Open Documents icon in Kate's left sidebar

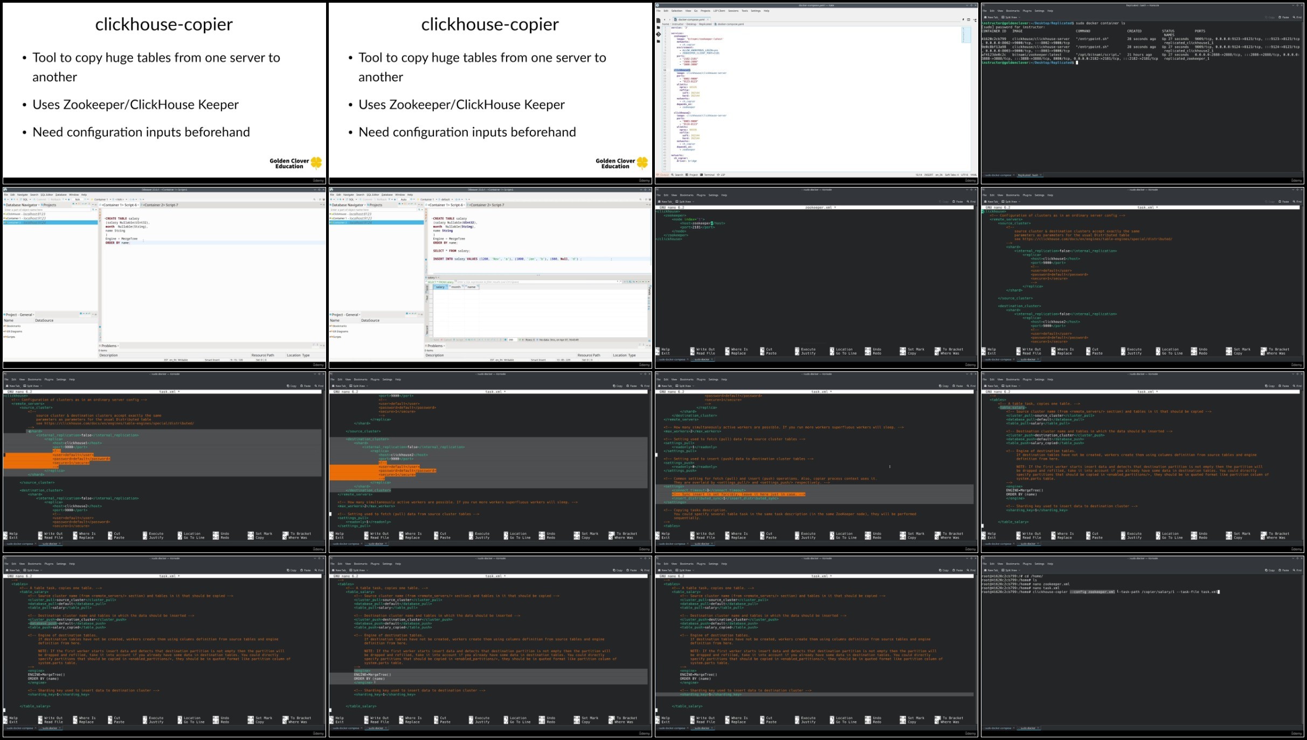click(658, 20)
